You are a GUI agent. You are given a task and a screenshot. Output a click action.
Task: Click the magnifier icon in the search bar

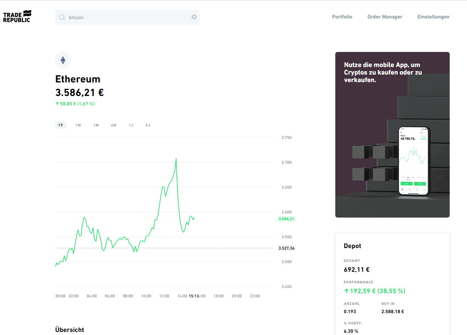click(x=62, y=17)
